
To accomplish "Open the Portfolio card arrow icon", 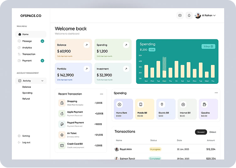I will click(x=87, y=69).
